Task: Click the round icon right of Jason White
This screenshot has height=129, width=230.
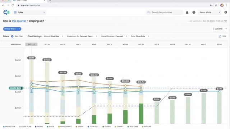Action: [226, 12]
